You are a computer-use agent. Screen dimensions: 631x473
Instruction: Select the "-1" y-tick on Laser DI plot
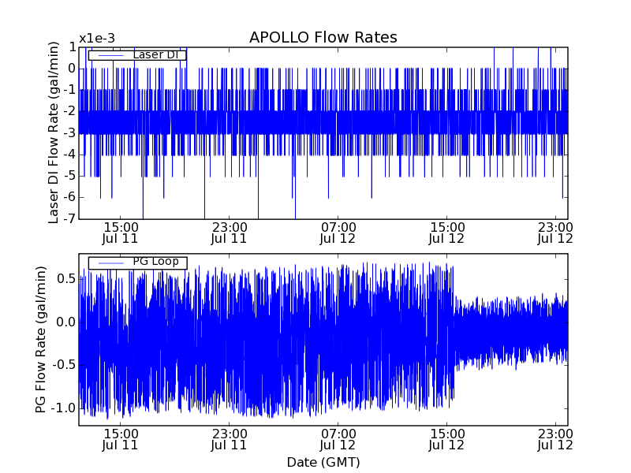(x=69, y=90)
